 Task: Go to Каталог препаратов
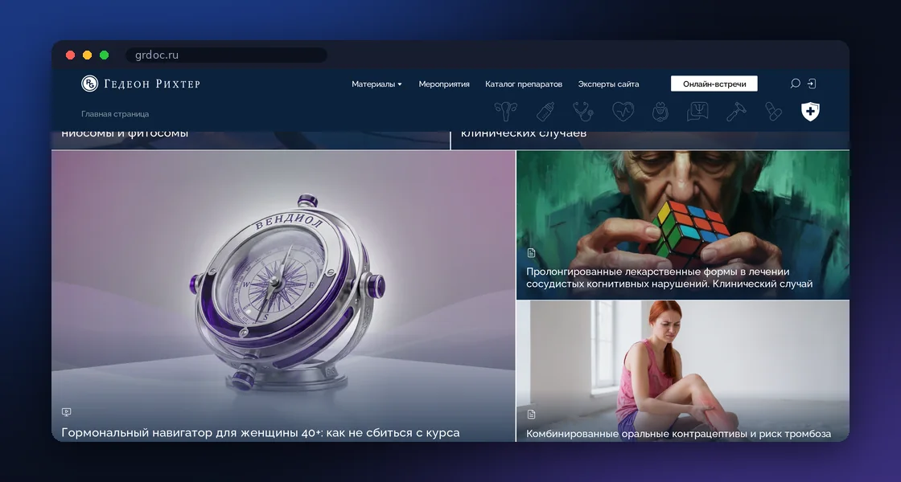524,84
